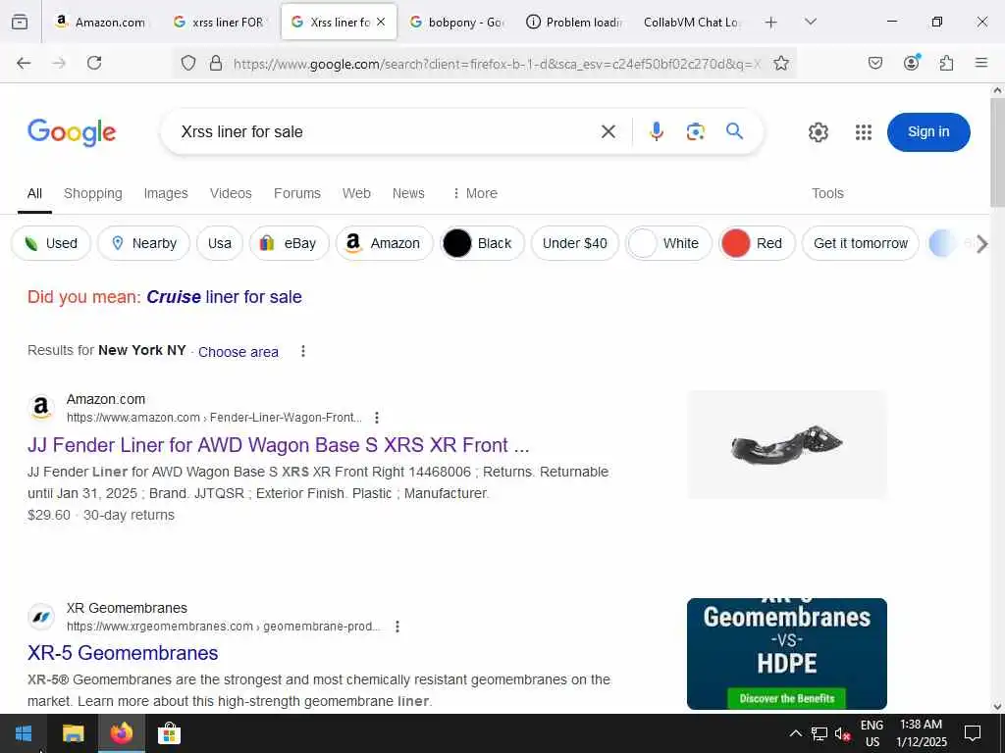This screenshot has width=1005, height=753.
Task: Open location options three-dot menu
Action: coord(303,352)
